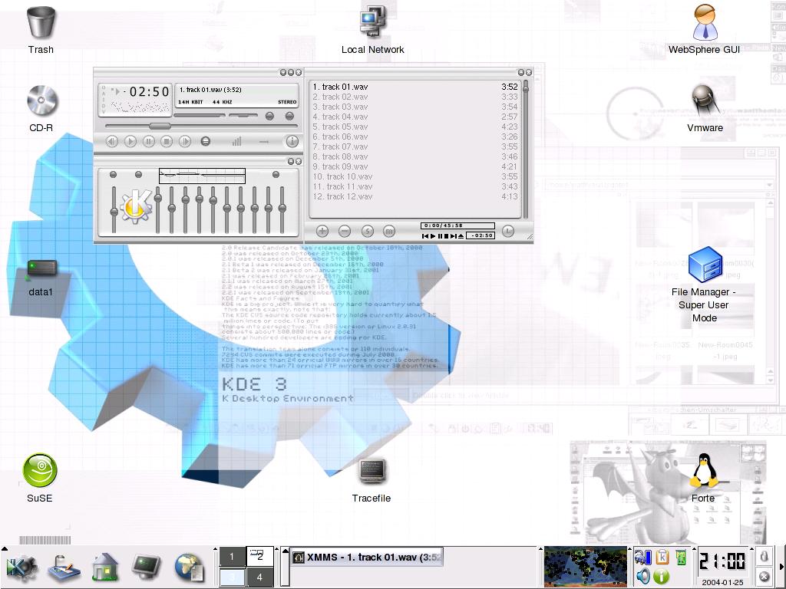This screenshot has height=589, width=786.
Task: Click the equalizer preamp slider
Action: click(114, 211)
